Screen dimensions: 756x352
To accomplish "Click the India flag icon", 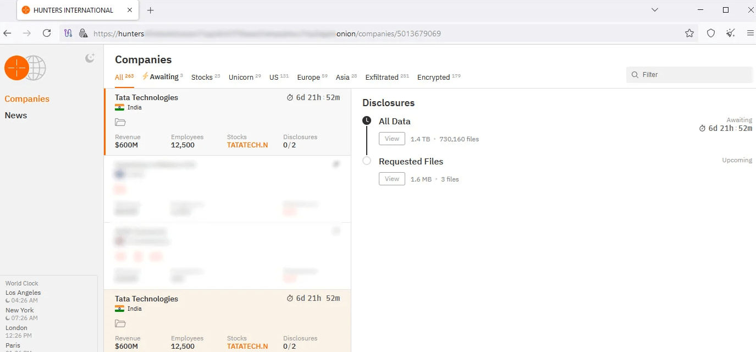I will [120, 107].
